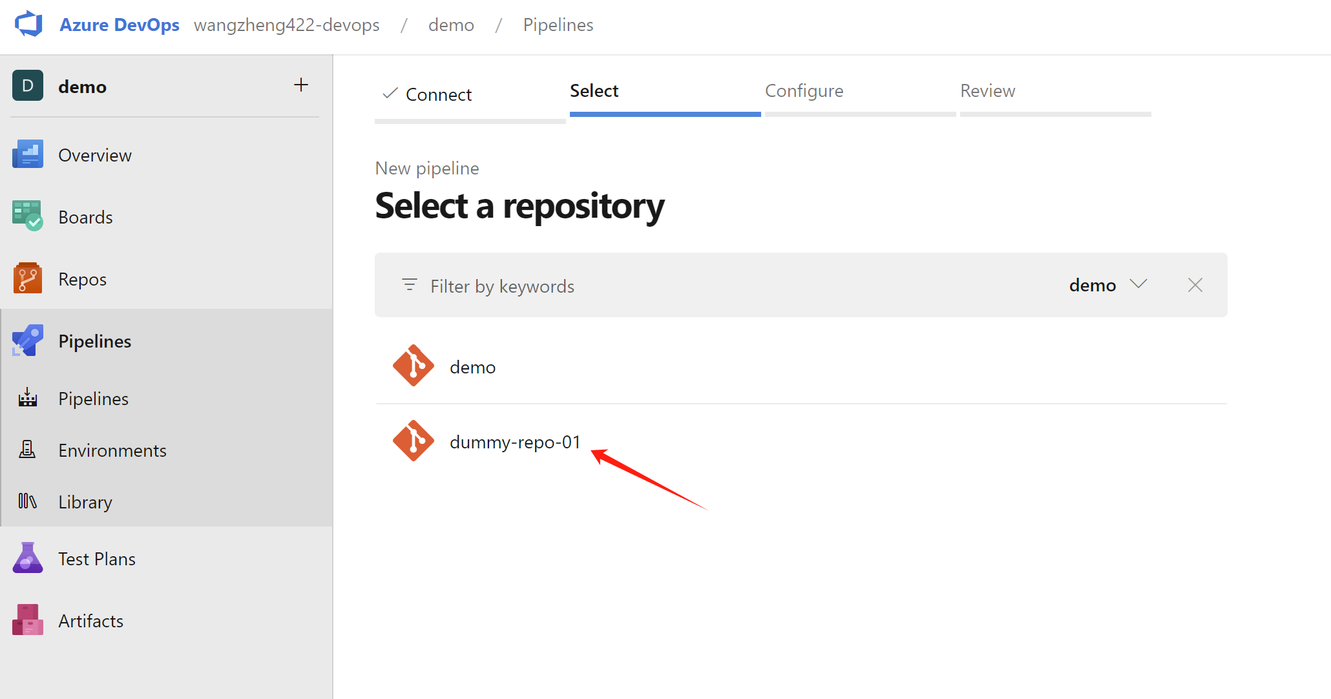The image size is (1331, 699).
Task: Open the wangzheng422-devops organization breadcrumb link
Action: coord(286,25)
